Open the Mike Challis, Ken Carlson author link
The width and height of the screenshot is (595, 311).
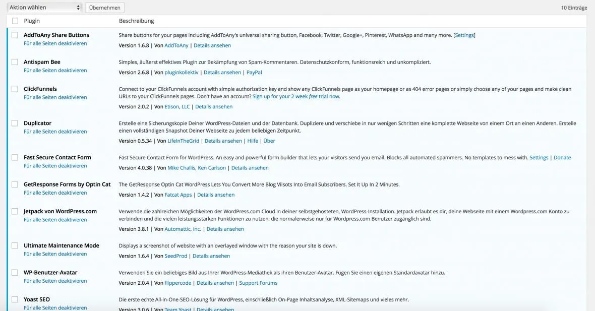point(197,168)
